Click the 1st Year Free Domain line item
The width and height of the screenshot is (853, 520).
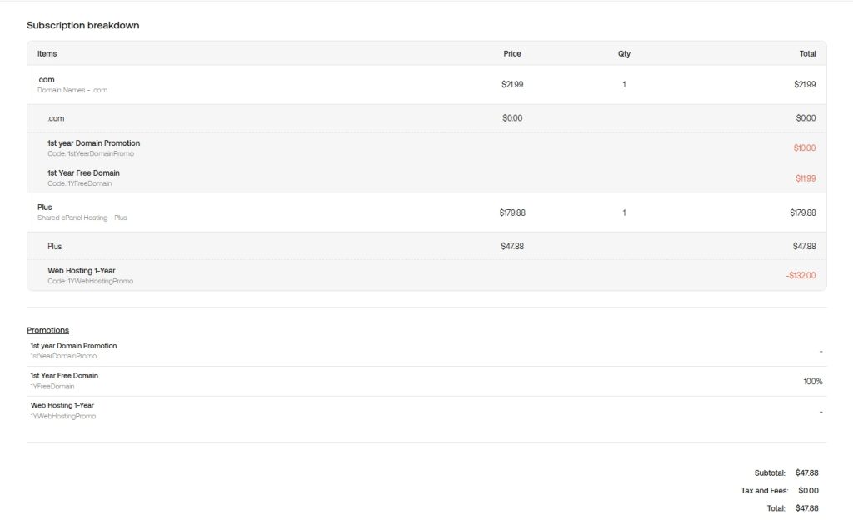click(83, 173)
